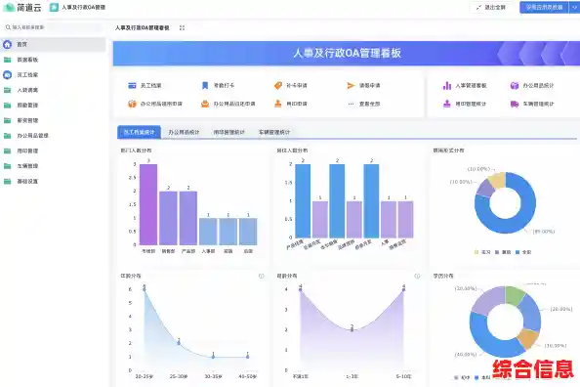This screenshot has width=580, height=387.
Task: Click the magnifier icon in sidebar search
Action: point(8,27)
